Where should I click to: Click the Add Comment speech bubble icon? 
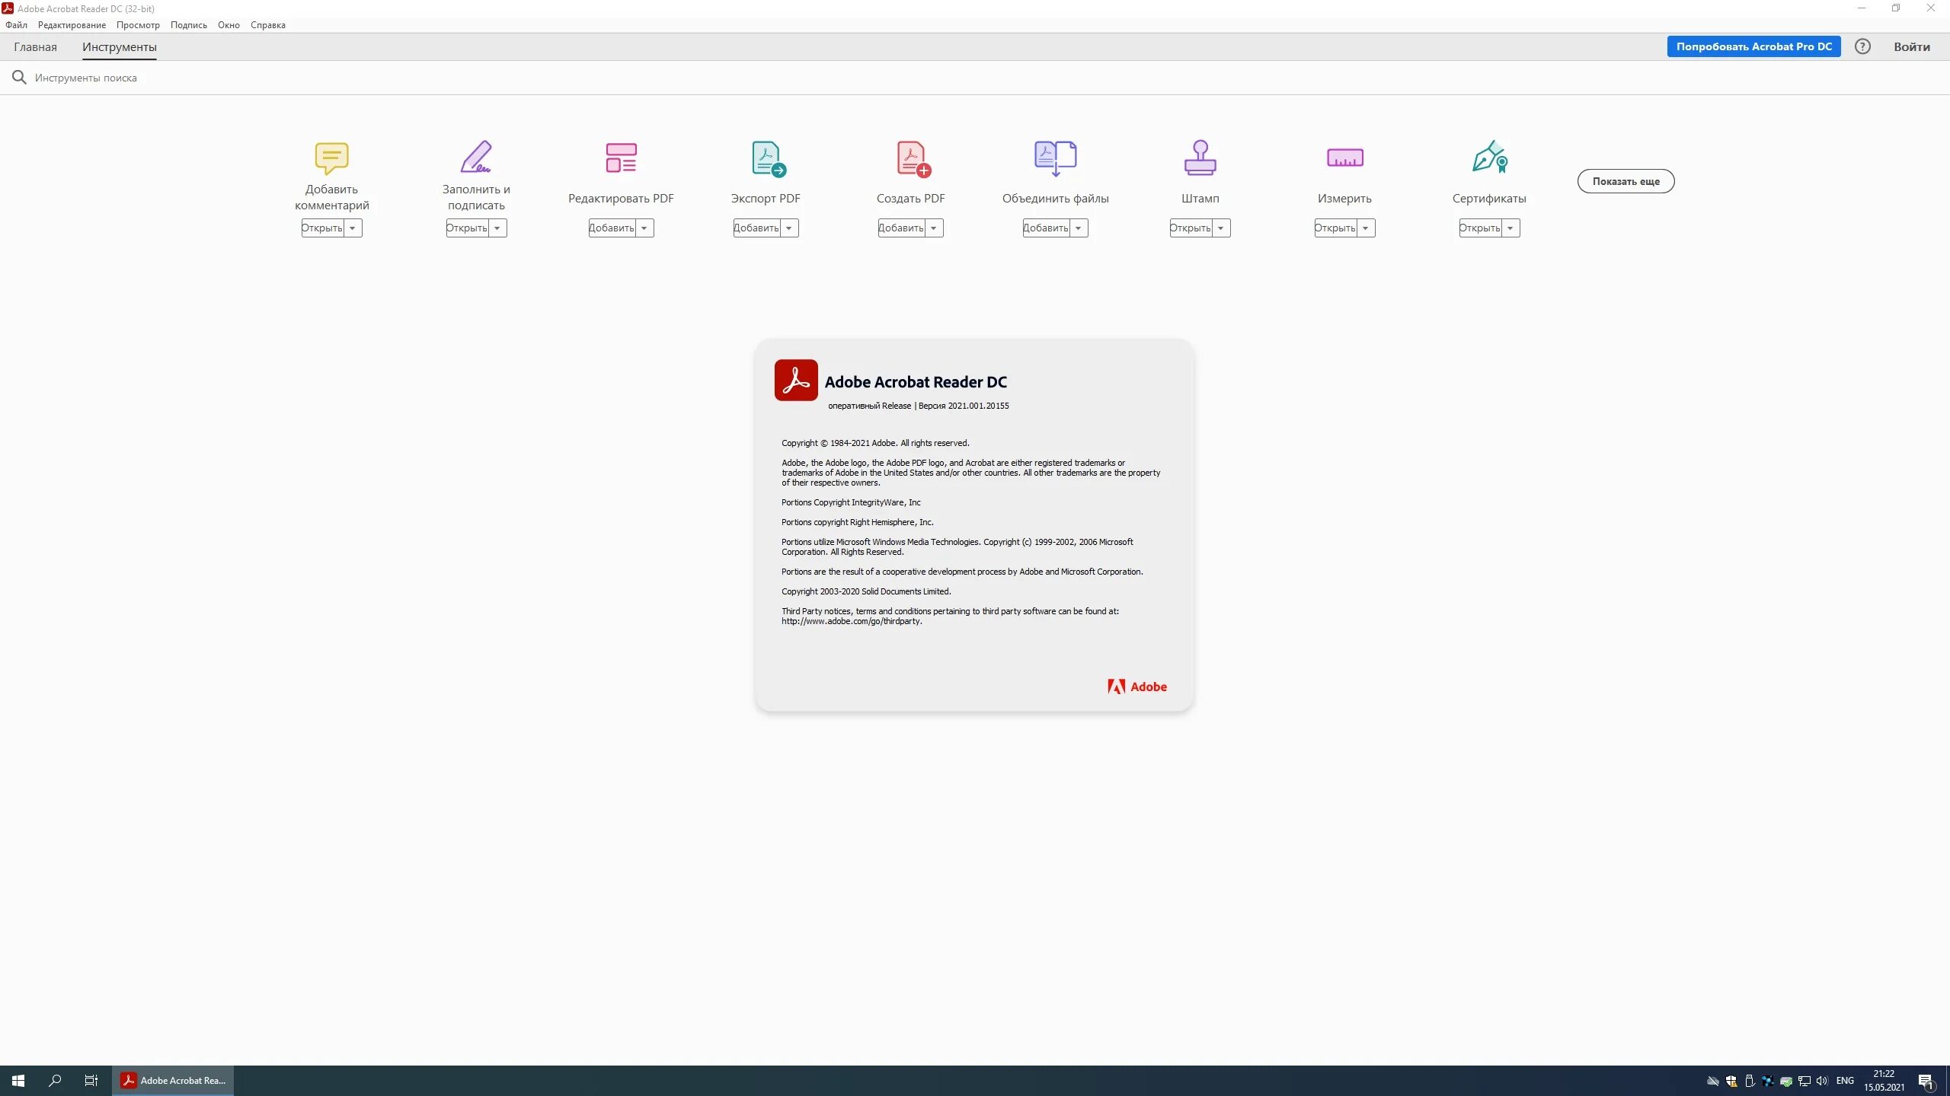(x=331, y=158)
